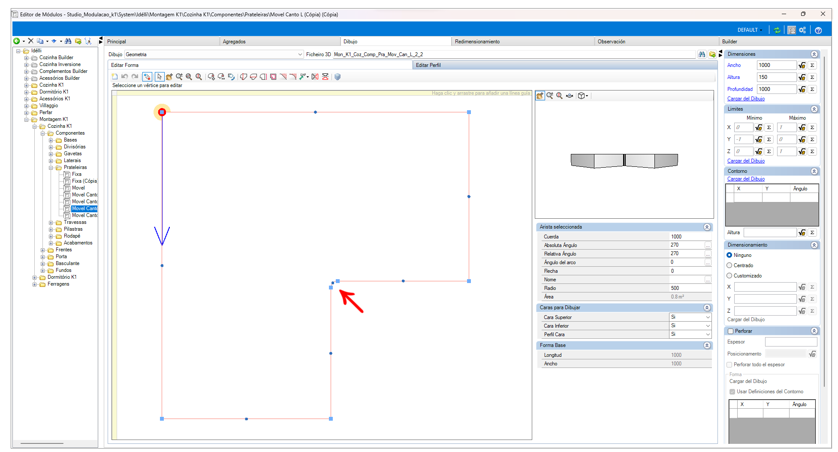Click the undo arrow in Editar Forma toolbar
The image size is (838, 452).
(x=124, y=77)
